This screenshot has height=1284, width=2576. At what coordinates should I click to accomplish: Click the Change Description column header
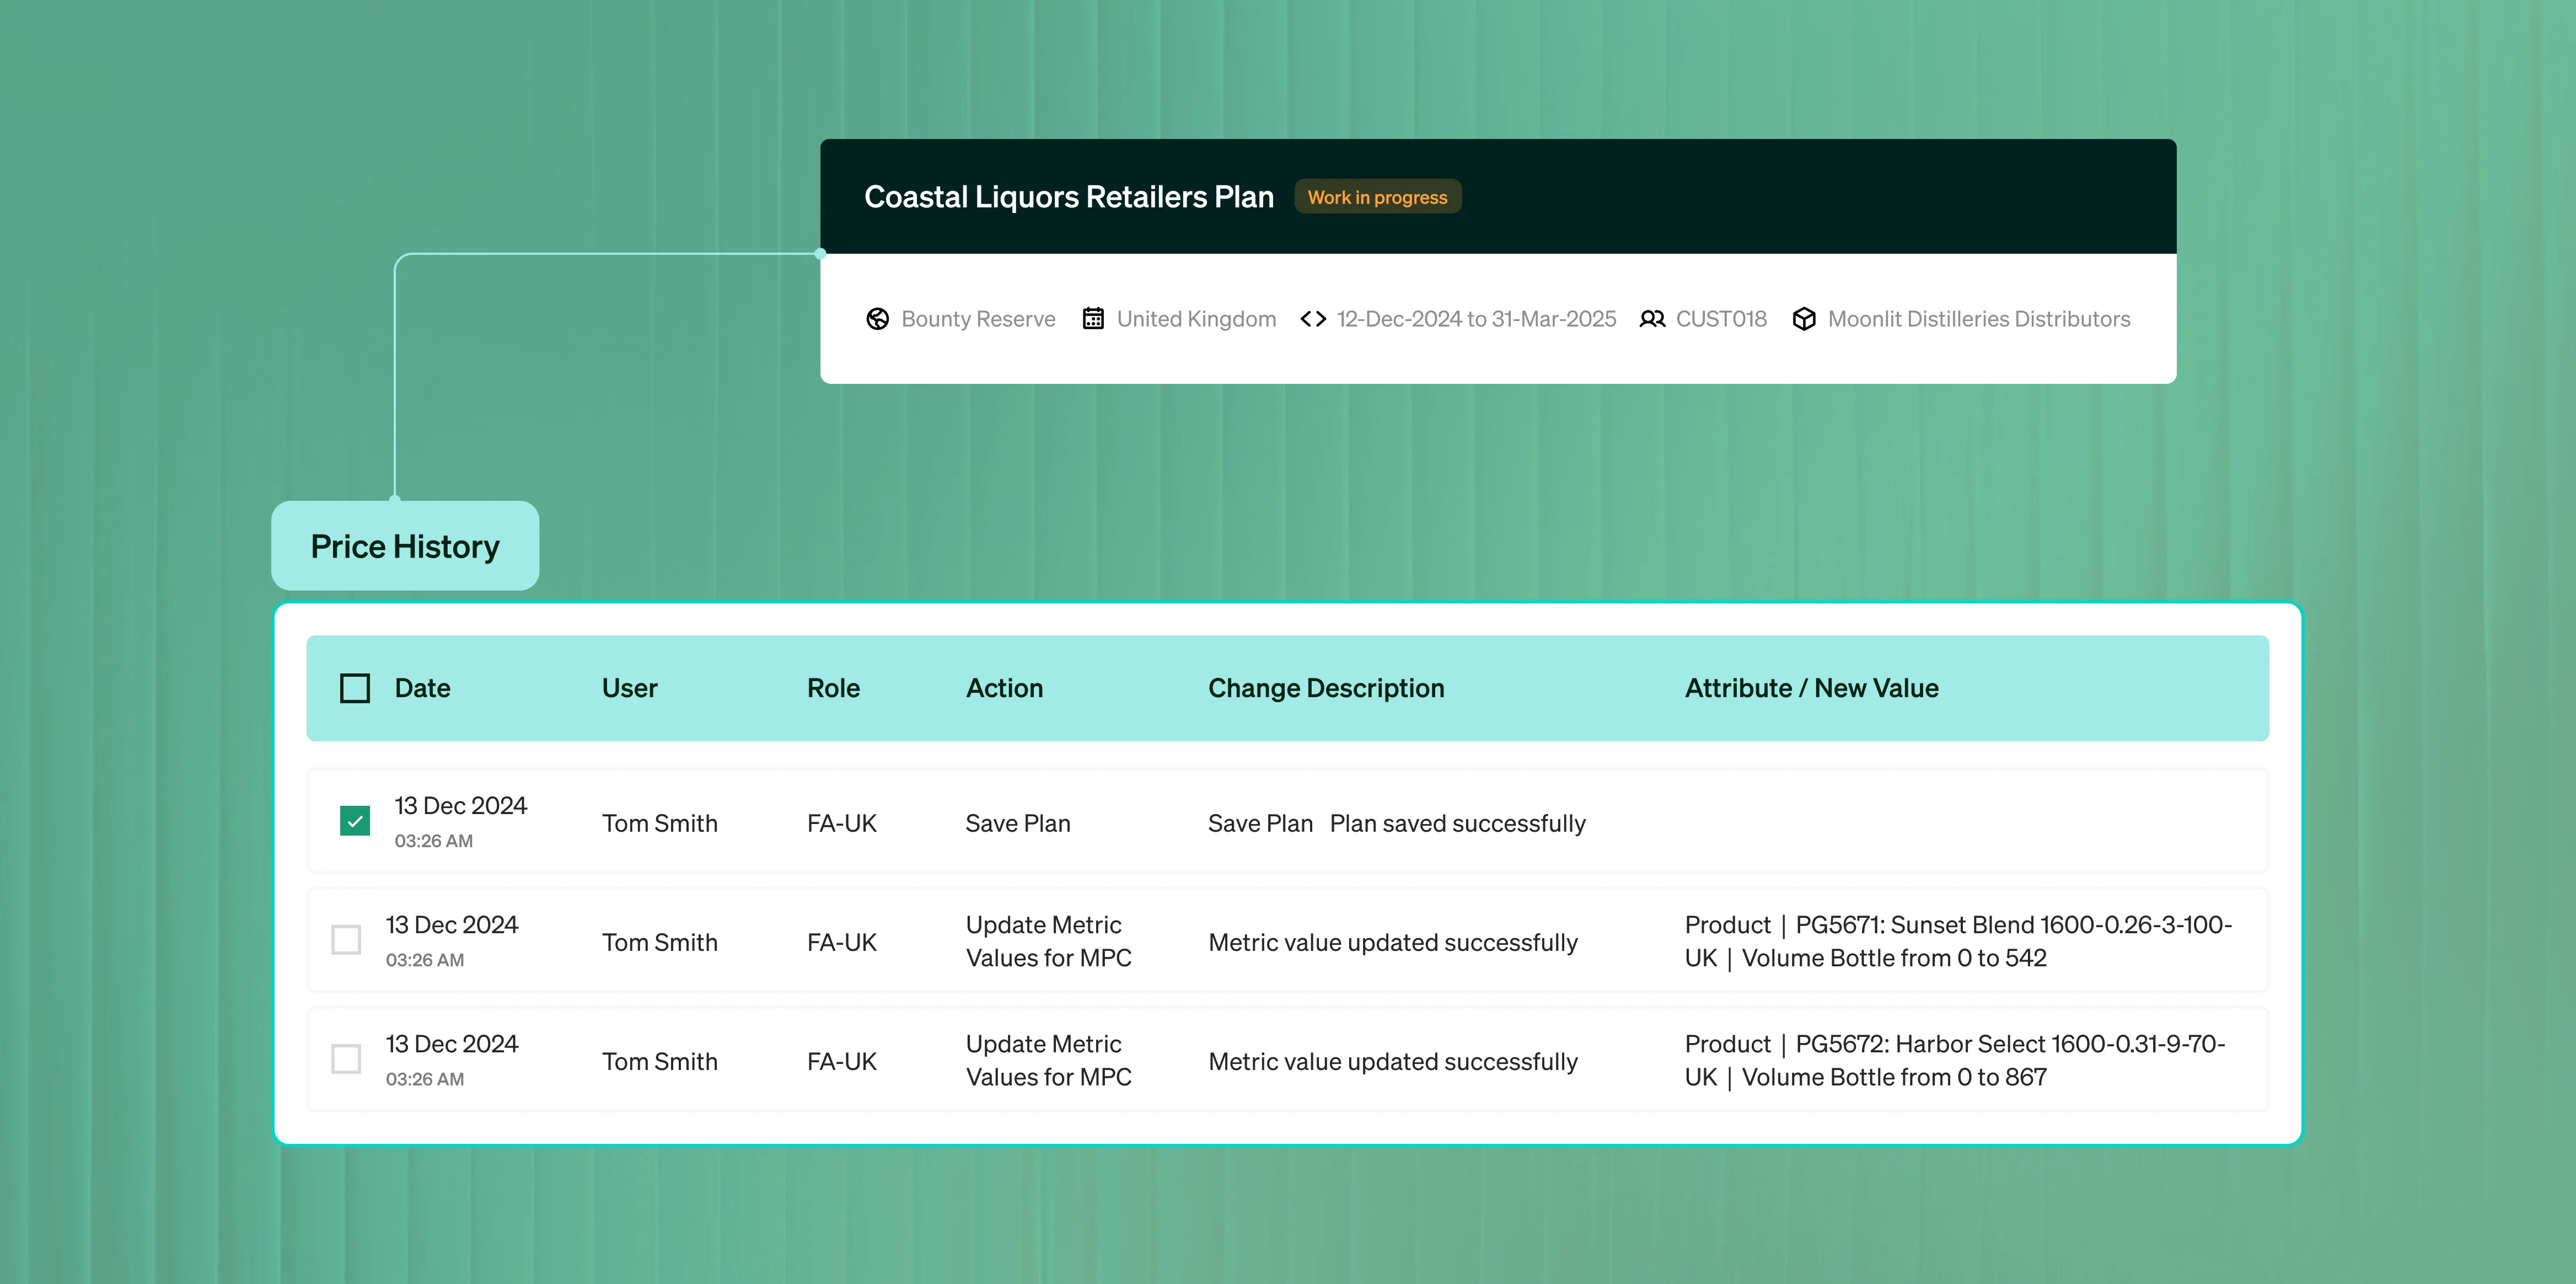point(1326,688)
